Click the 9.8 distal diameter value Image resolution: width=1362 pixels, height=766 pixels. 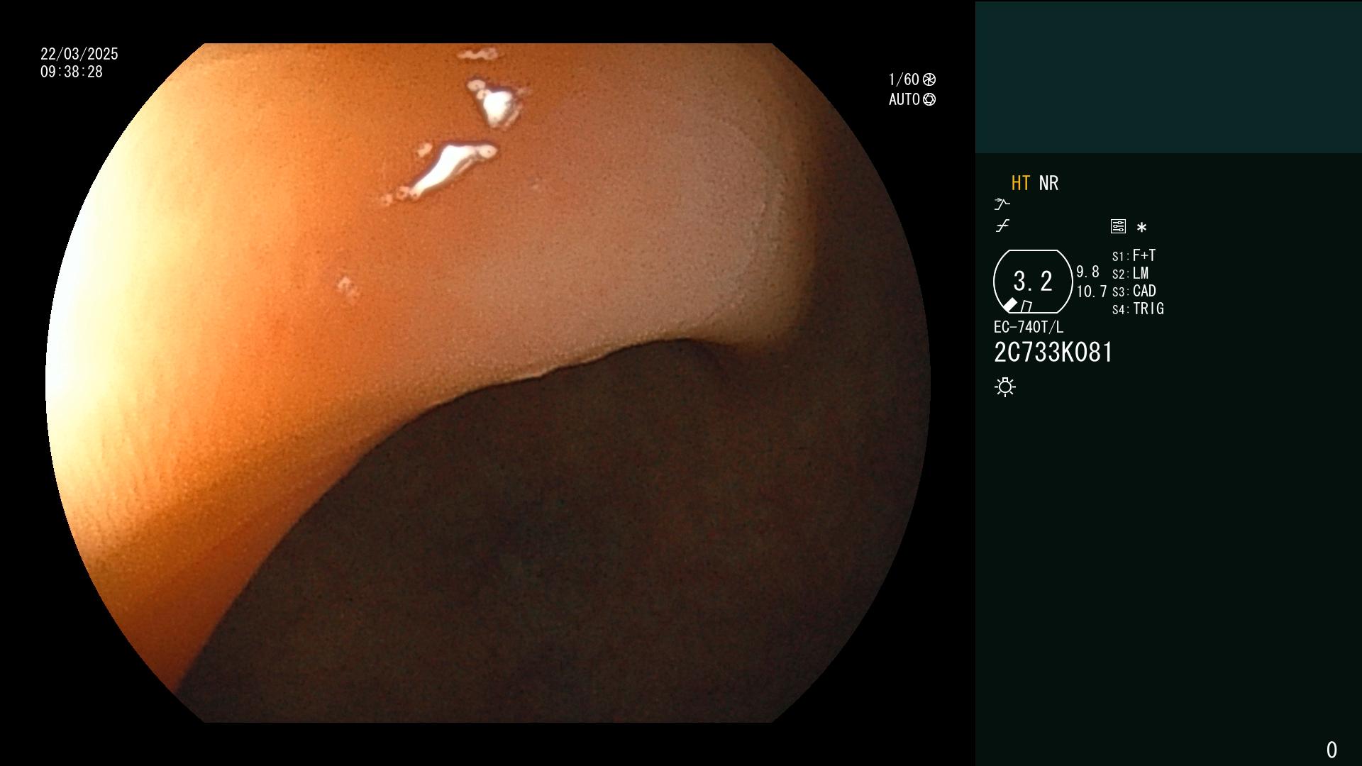pos(1087,272)
